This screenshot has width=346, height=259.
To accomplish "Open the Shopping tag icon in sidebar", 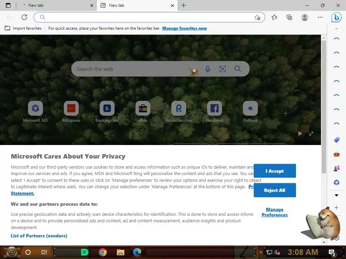I will (336, 140).
